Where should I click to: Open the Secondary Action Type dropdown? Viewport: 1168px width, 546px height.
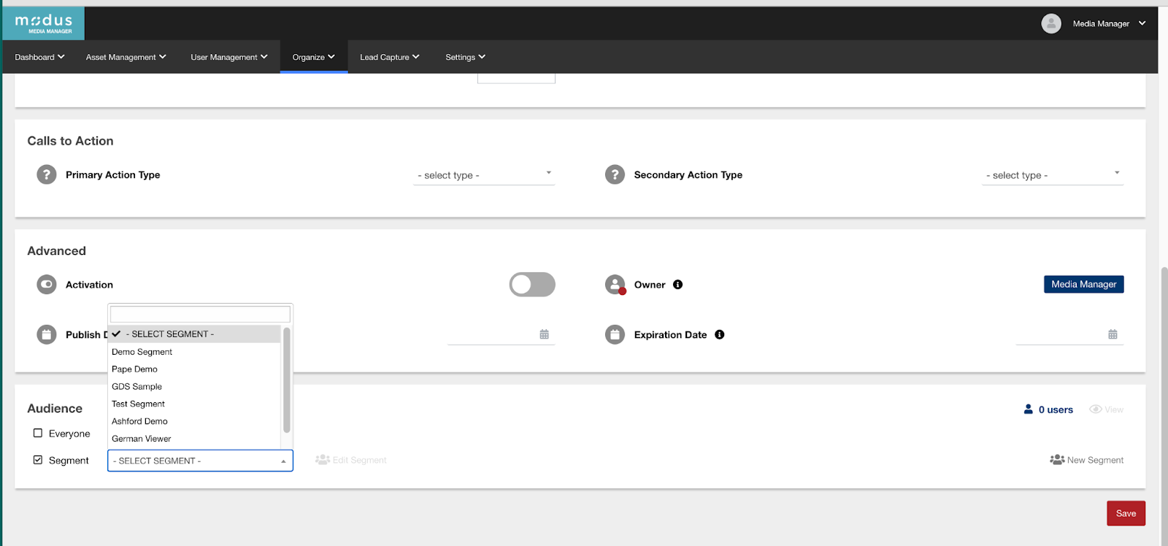coord(1052,175)
